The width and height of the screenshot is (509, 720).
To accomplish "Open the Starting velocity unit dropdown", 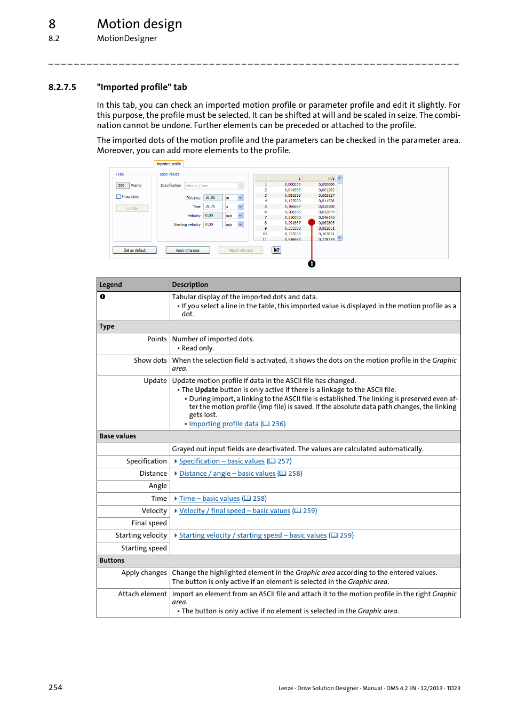I will tap(234, 225).
